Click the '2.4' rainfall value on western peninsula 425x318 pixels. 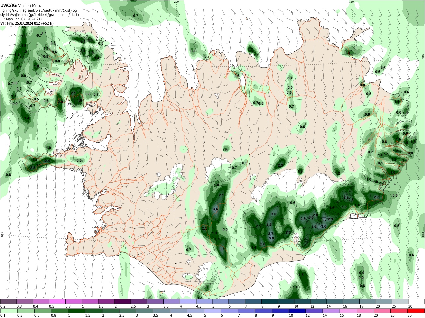(x=47, y=161)
